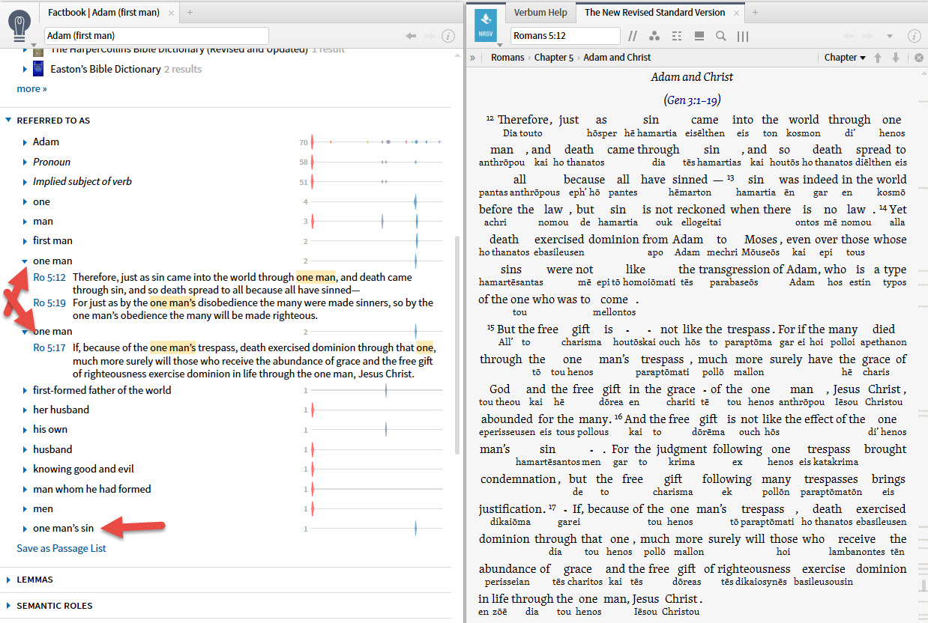The image size is (928, 623).
Task: Click the multiple columns view icon
Action: point(743,36)
